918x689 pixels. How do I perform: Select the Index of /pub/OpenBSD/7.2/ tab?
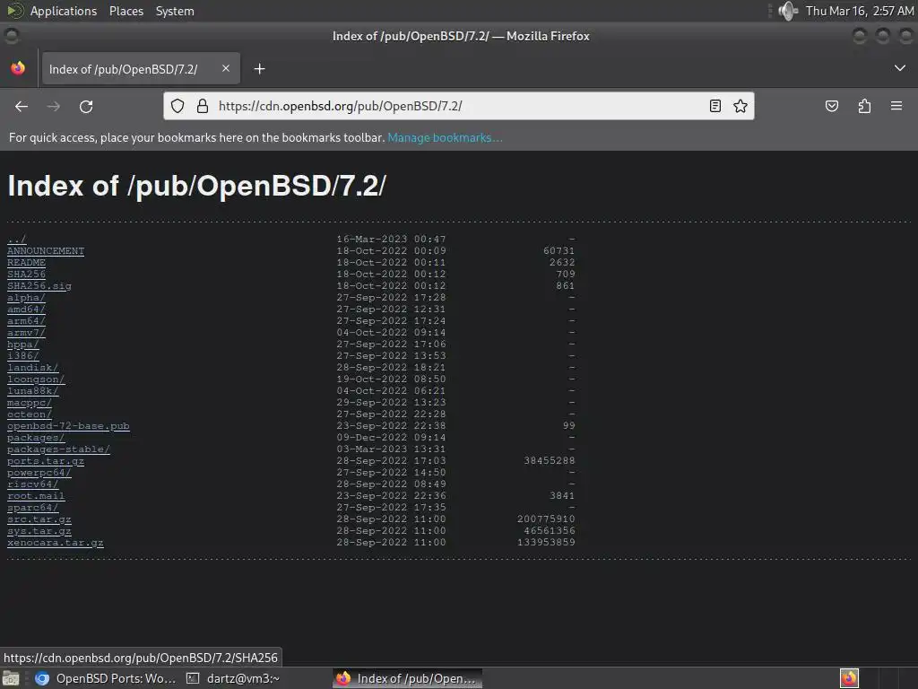point(141,69)
